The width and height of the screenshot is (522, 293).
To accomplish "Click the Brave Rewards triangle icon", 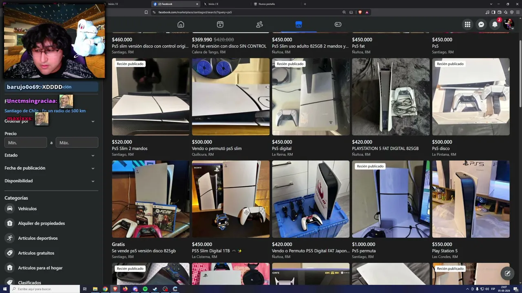I will click(x=367, y=12).
